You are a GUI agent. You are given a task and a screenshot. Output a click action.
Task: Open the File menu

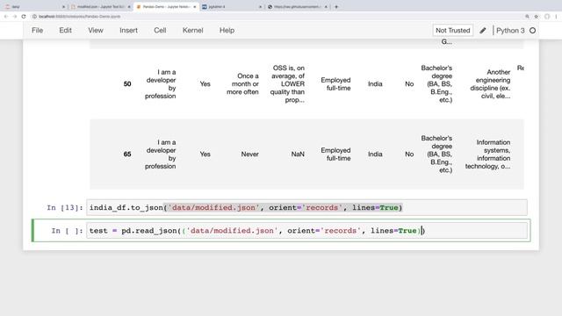[x=37, y=31]
